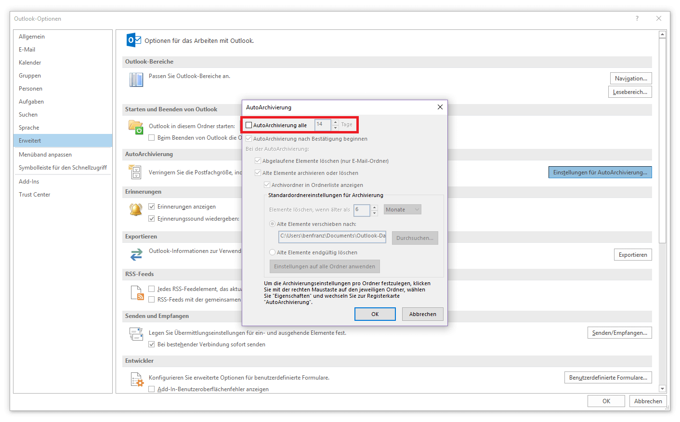Open the Sprache category
Viewport: 680px width, 422px height.
(x=63, y=128)
